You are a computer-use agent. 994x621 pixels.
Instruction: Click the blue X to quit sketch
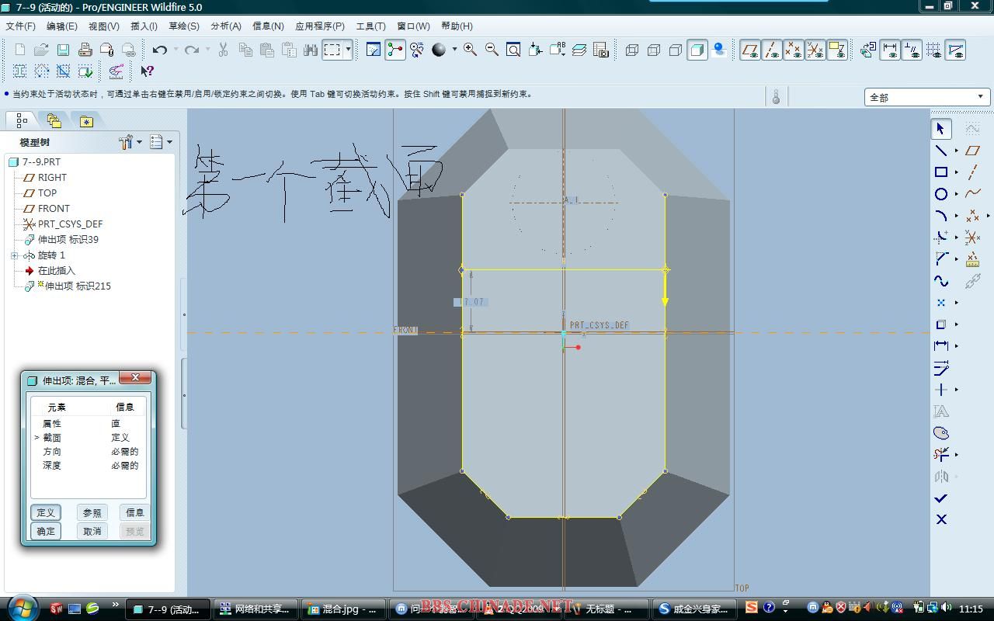tap(941, 519)
